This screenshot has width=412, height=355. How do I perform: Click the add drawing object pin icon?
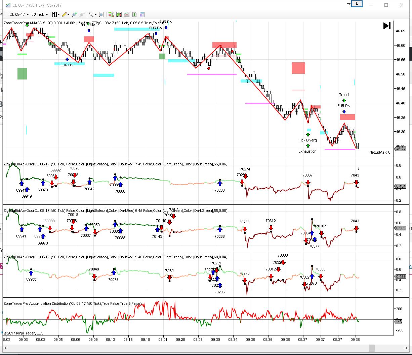[75, 14]
